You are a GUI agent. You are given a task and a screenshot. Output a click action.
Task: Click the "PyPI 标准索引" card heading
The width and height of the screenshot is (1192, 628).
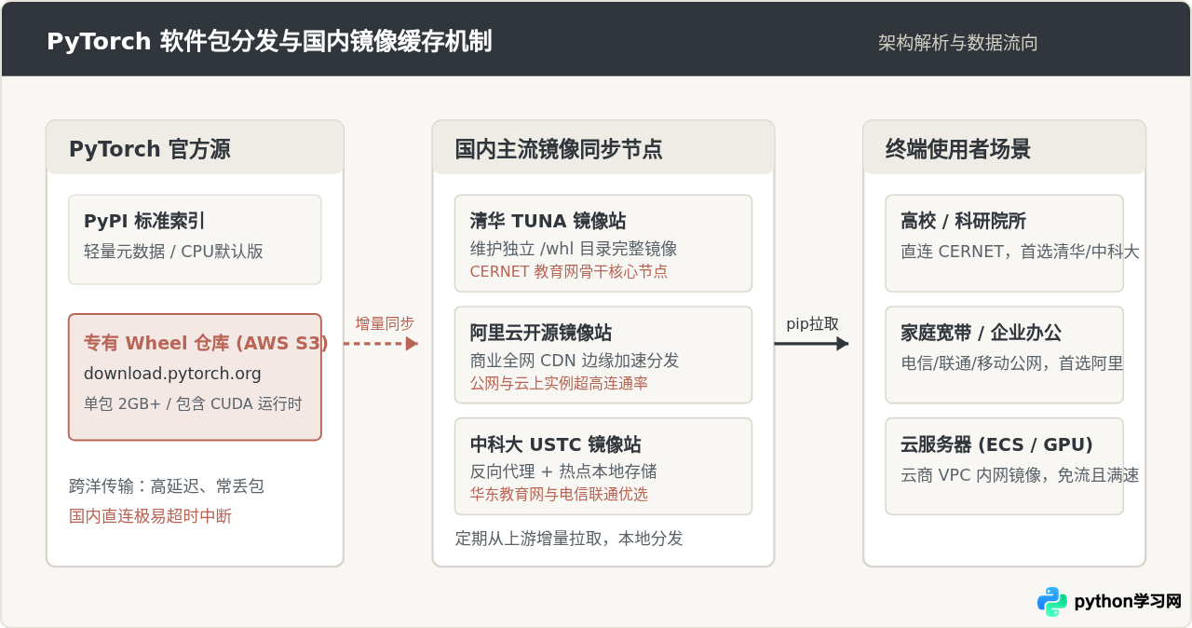coord(144,221)
